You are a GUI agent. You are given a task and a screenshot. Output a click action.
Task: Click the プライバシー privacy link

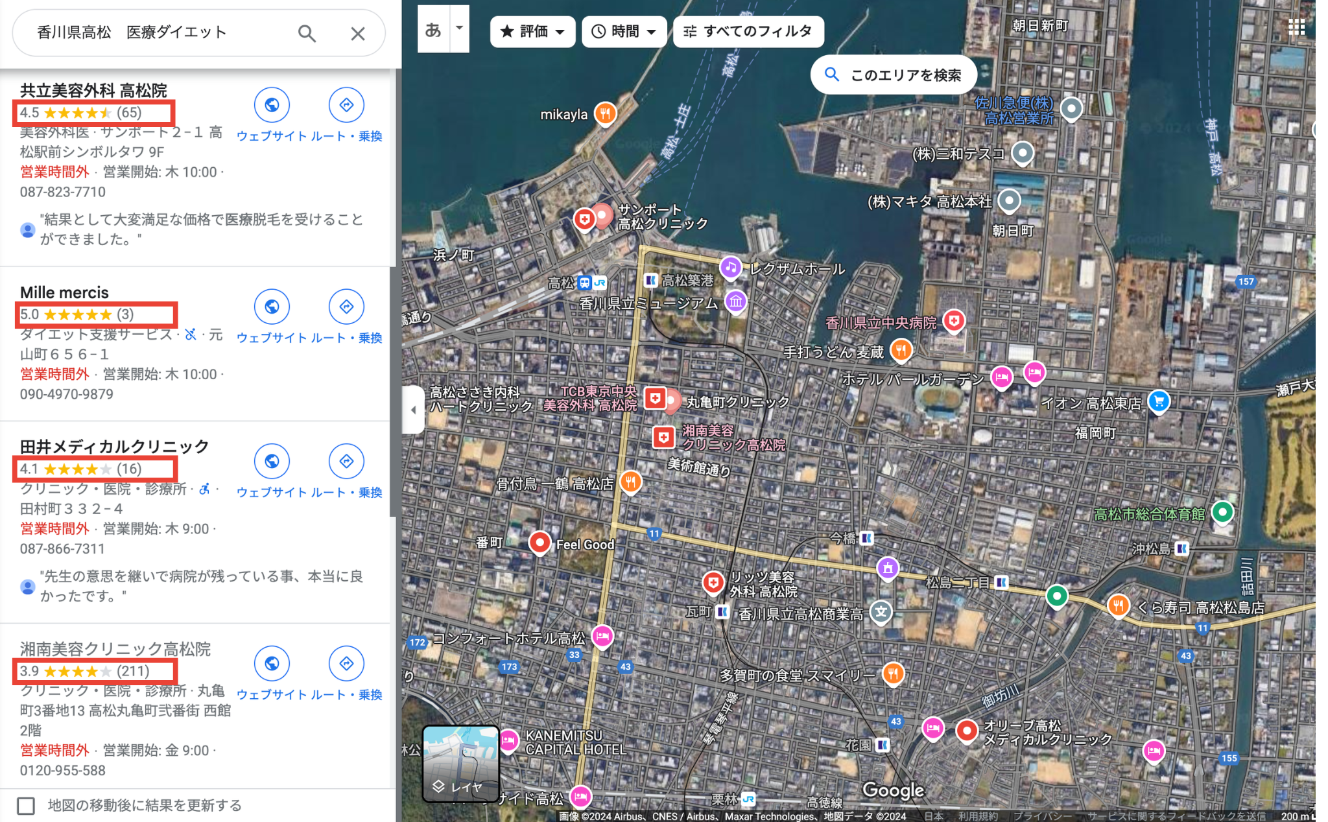[1042, 816]
